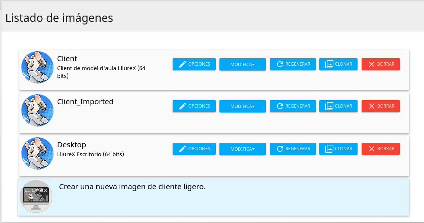Click the clone image icon for Client

[329, 64]
